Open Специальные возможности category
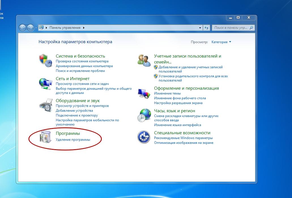This screenshot has height=198, width=292. tap(182, 133)
